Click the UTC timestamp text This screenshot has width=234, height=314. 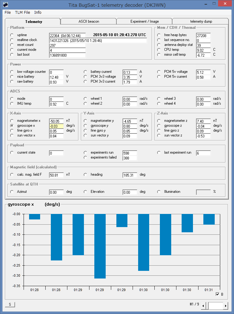(120, 35)
